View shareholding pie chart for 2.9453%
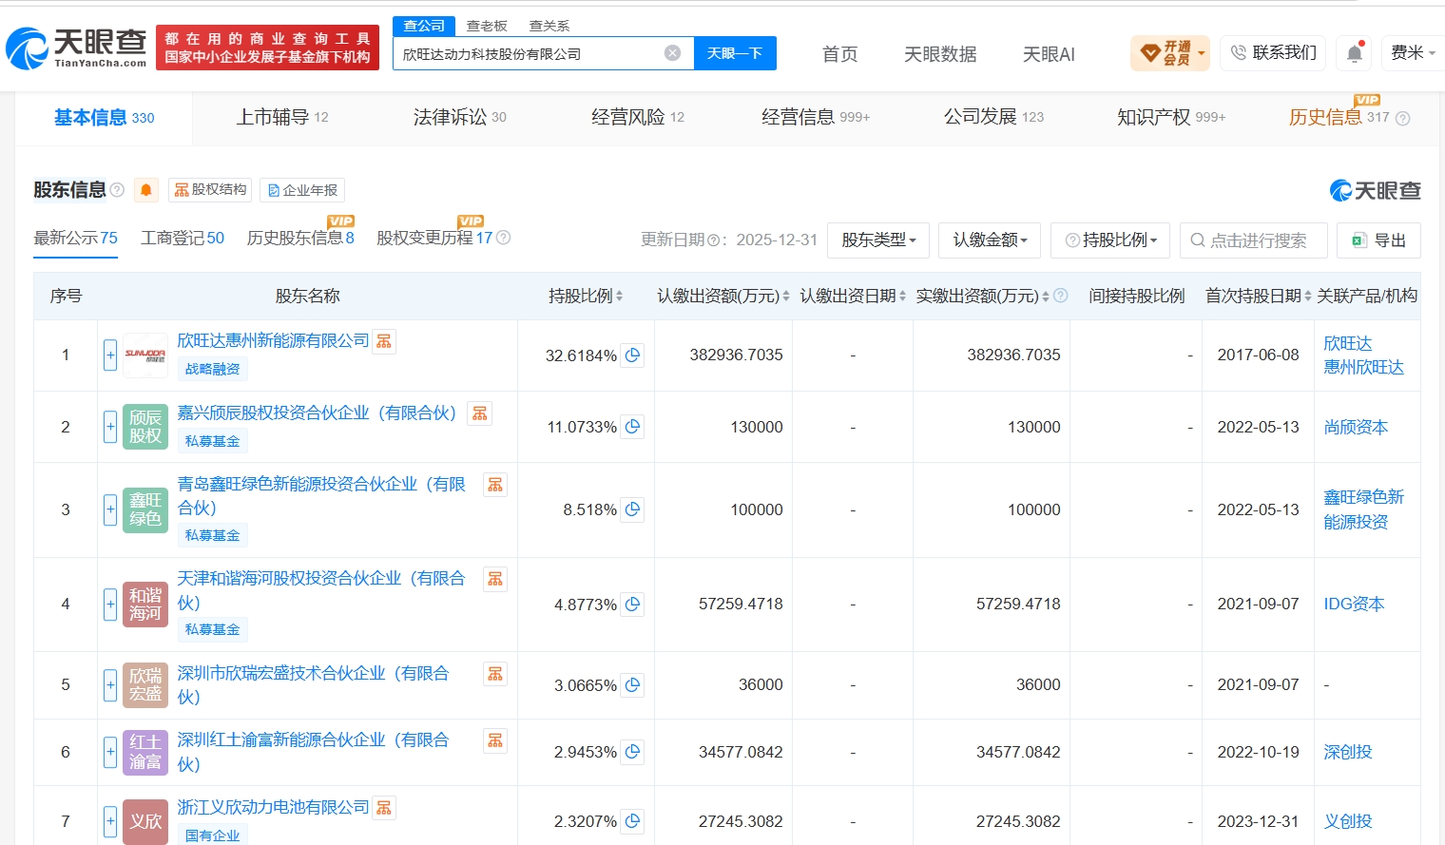Image resolution: width=1445 pixels, height=845 pixels. tap(633, 752)
